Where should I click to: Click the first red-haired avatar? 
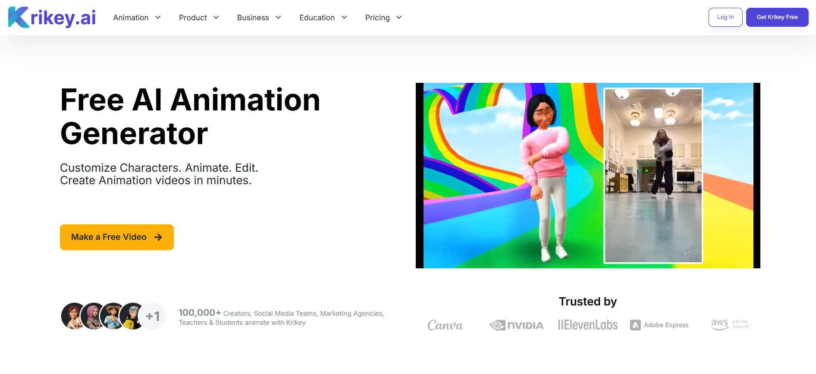(74, 316)
